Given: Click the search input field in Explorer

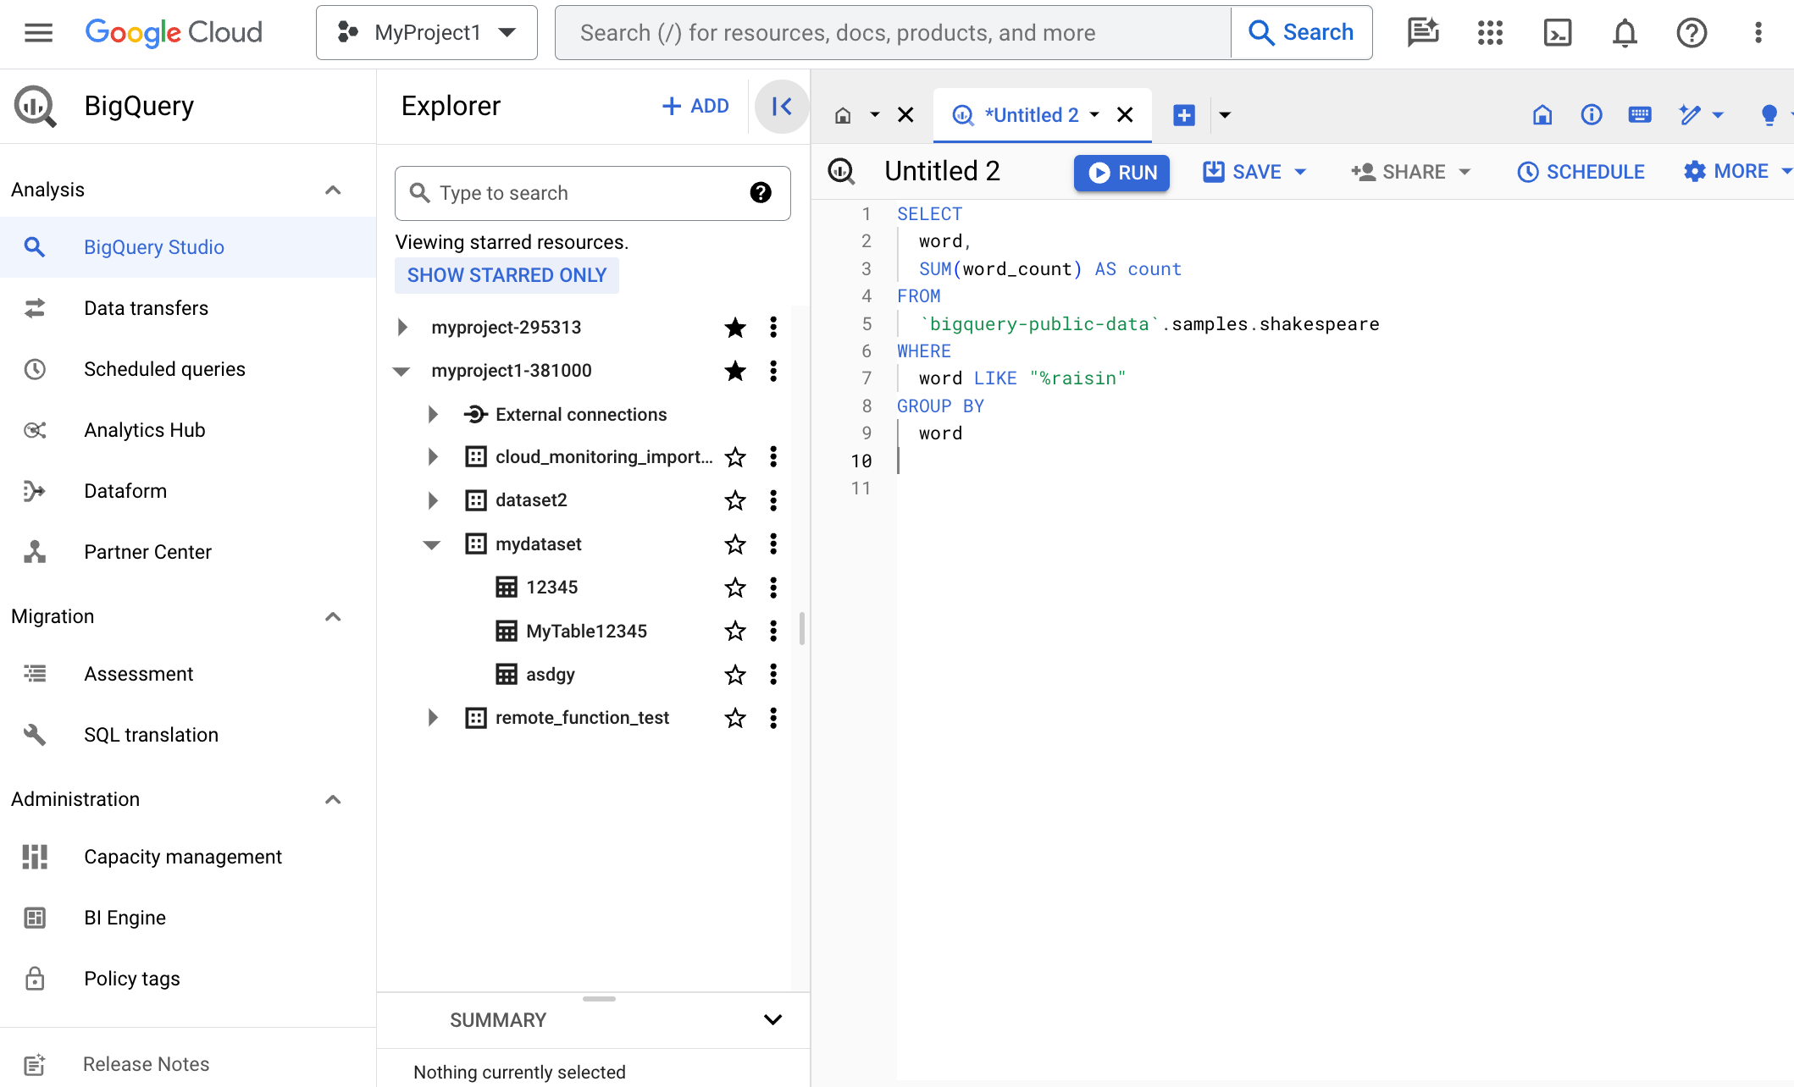Looking at the screenshot, I should 590,192.
